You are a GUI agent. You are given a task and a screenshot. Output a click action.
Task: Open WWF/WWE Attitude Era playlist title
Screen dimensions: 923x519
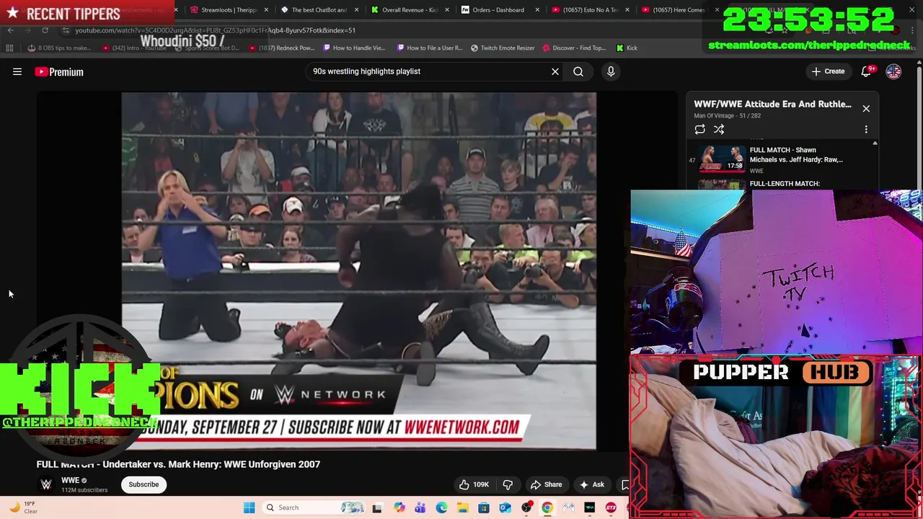[772, 104]
